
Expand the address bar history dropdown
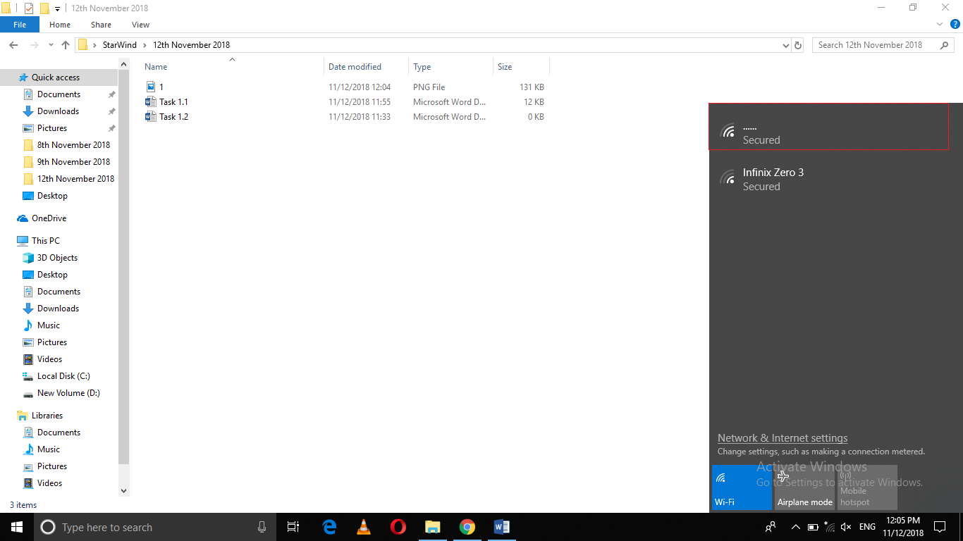coord(785,44)
